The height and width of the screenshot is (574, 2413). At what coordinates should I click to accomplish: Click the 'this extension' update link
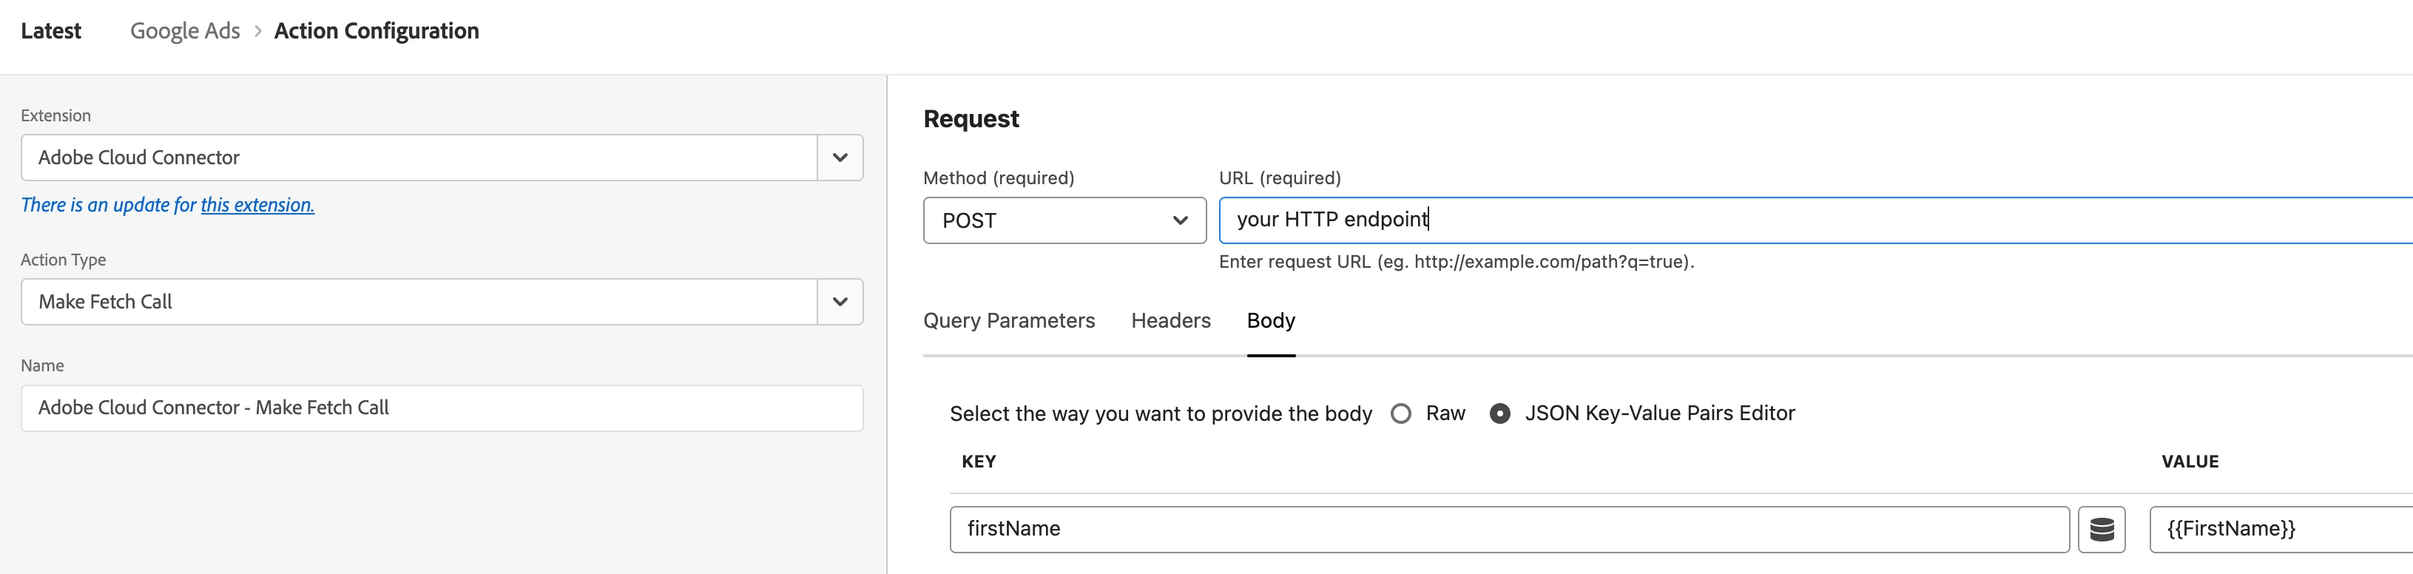(257, 205)
